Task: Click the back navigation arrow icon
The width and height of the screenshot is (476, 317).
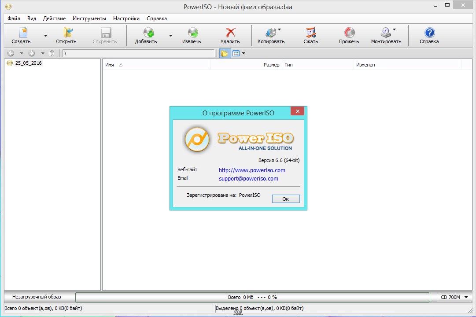Action: click(x=11, y=53)
